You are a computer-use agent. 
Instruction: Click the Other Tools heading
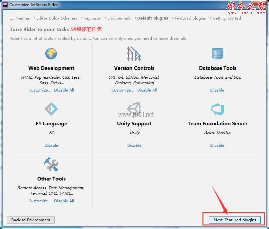[51, 179]
